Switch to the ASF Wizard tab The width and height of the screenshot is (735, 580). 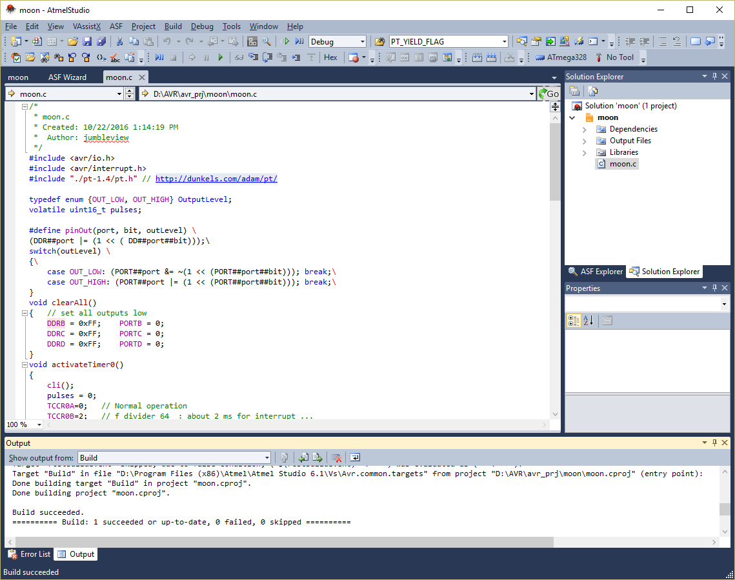(x=68, y=77)
